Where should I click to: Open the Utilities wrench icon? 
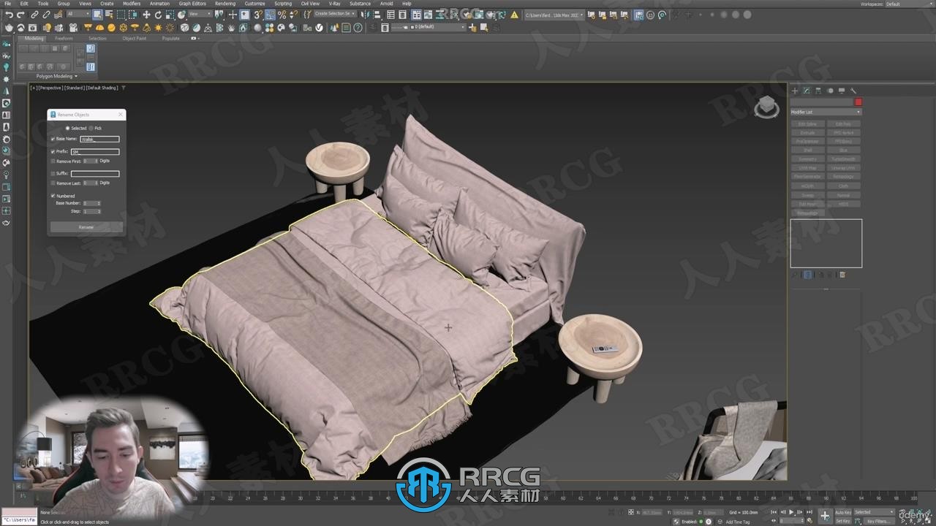853,91
